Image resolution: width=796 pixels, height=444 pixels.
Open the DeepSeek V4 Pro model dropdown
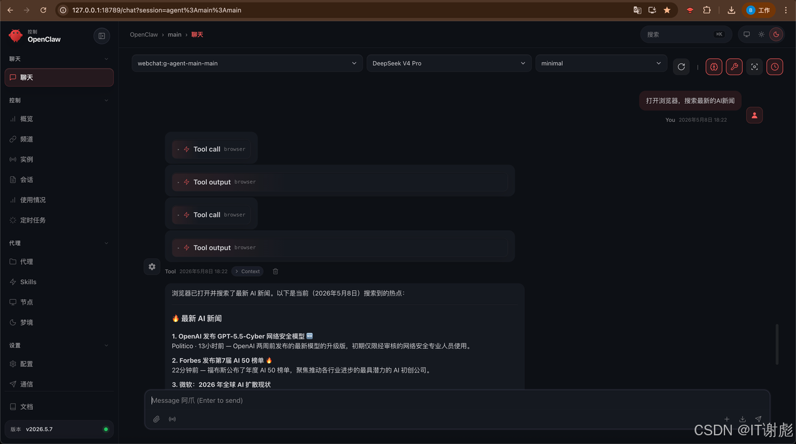(x=448, y=63)
